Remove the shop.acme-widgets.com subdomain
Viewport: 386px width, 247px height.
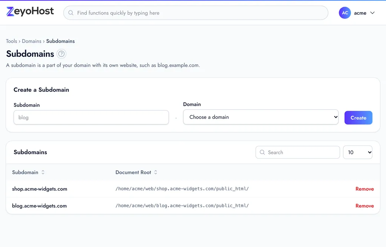point(365,189)
